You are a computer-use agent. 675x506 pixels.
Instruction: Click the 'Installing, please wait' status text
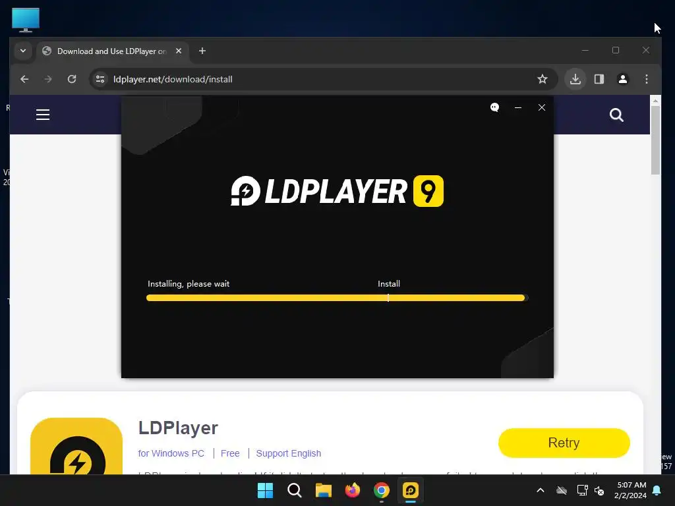pos(189,284)
